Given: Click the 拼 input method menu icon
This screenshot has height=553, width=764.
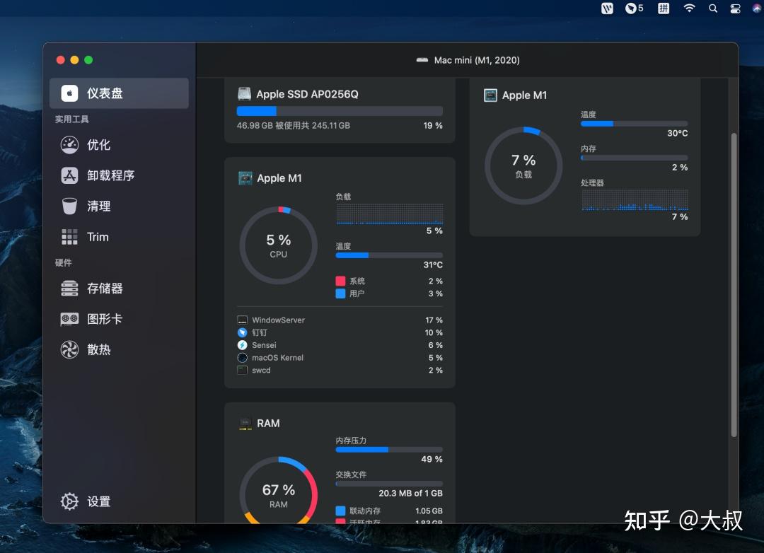Looking at the screenshot, I should 663,8.
